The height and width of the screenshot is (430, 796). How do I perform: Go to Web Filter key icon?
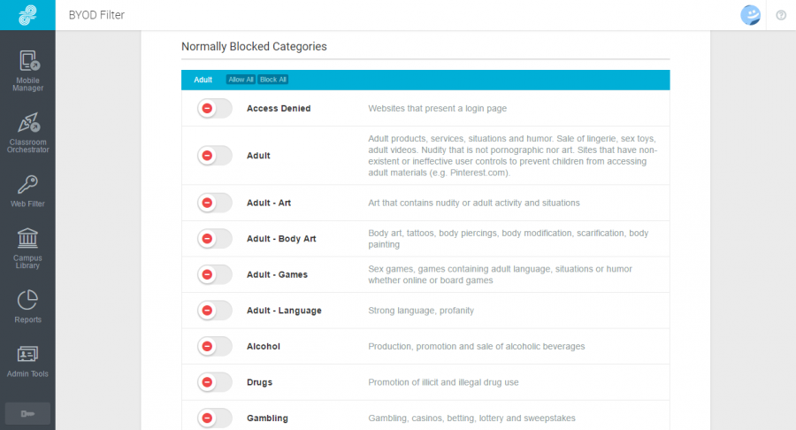tap(27, 191)
